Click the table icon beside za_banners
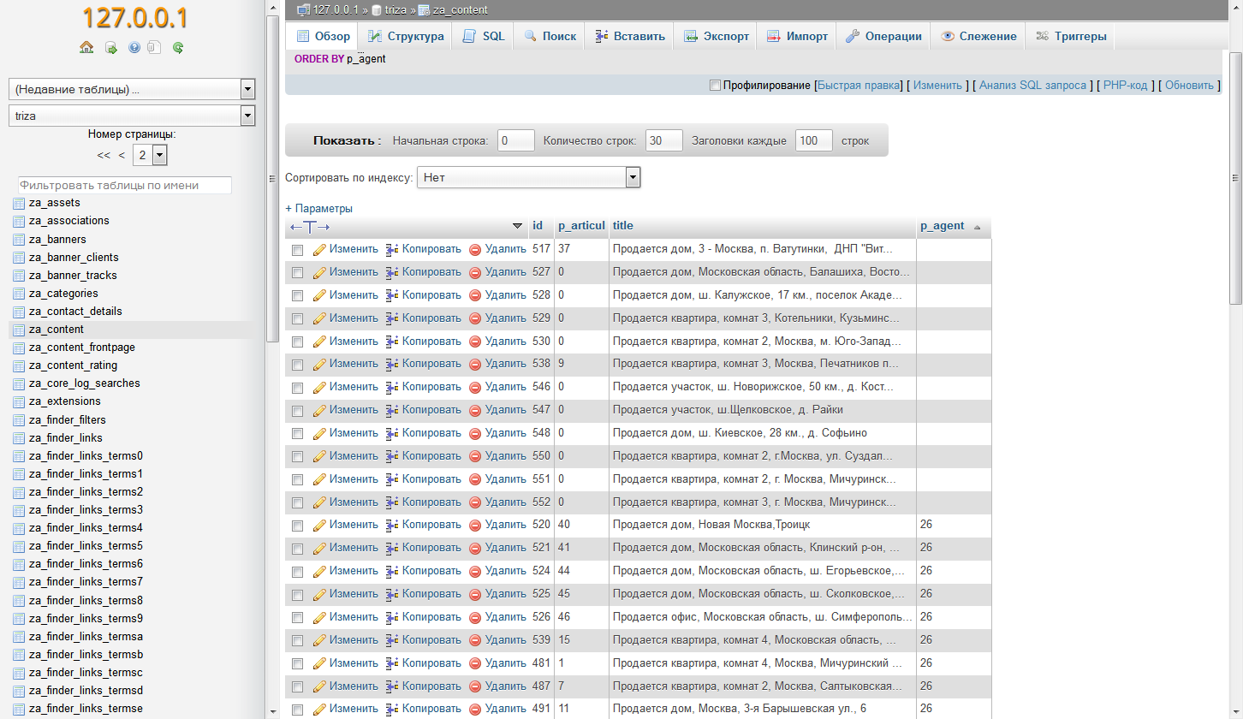 click(x=20, y=240)
